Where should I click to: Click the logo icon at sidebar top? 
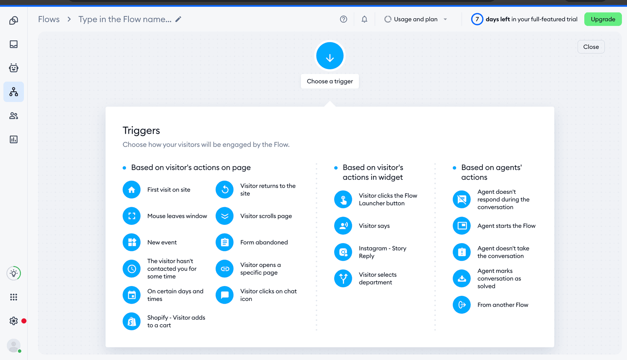tap(14, 20)
